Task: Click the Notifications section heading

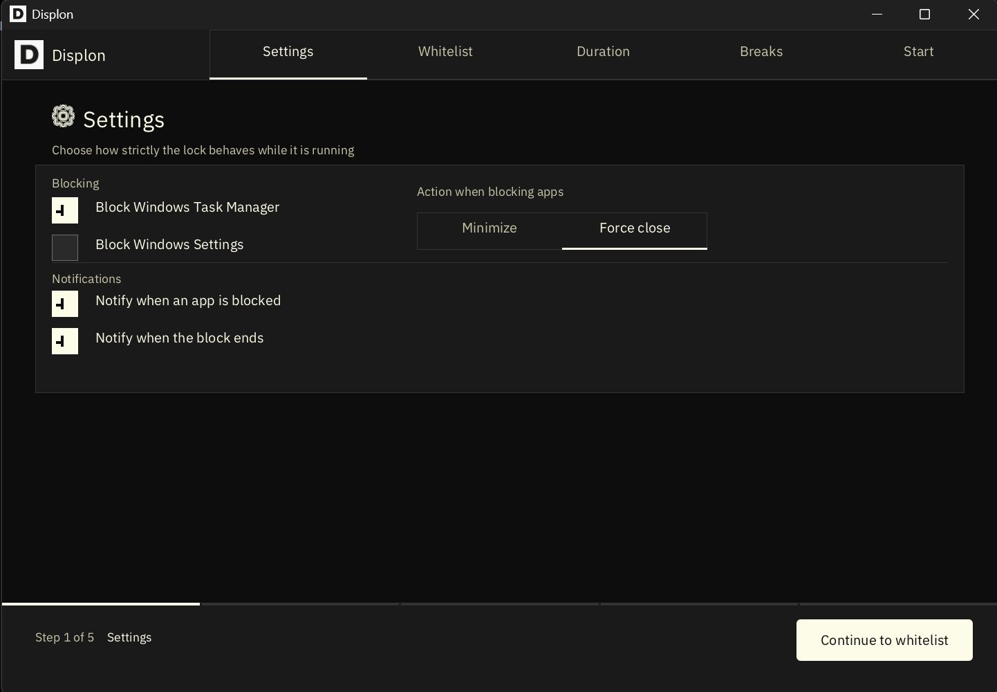Action: point(86,279)
